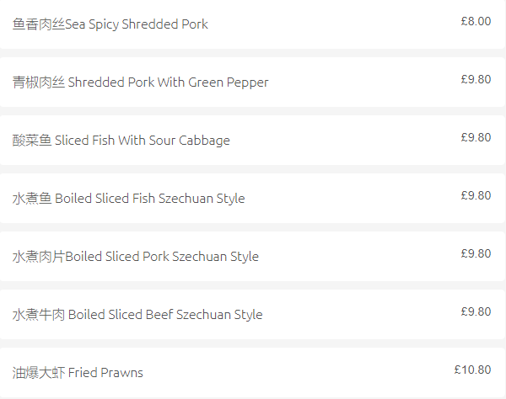Screen dimensions: 506x399
Task: Click £9.80 price for Boiled Sliced Beef
Action: (x=476, y=311)
